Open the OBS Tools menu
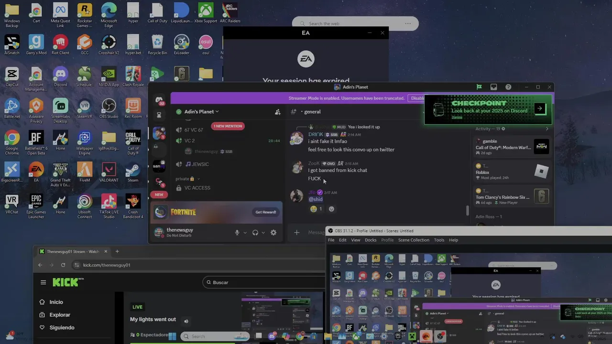 (439, 240)
